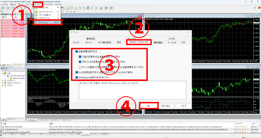Open the new chart dropdown arrow

pyautogui.click(x=5, y=8)
